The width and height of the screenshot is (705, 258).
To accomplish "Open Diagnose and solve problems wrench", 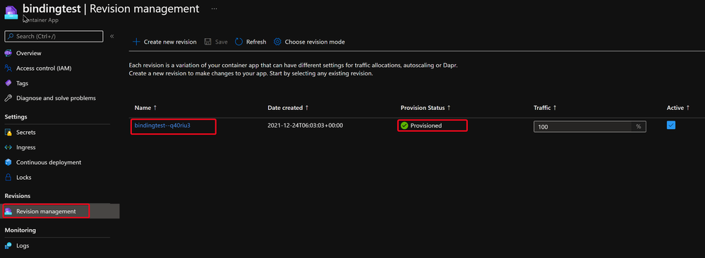I will [8, 98].
